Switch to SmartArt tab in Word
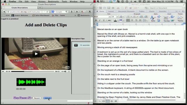Viewport: 187px width, 105px height. click(162, 11)
